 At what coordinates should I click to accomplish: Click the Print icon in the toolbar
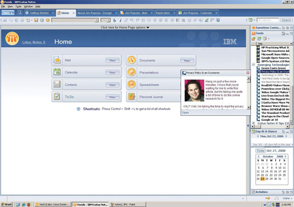coord(42,20)
